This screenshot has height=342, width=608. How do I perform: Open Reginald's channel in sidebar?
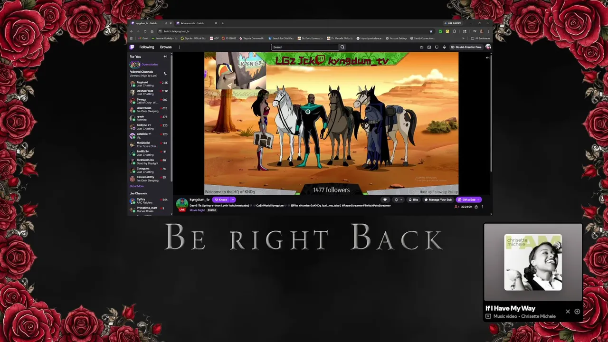tap(149, 84)
